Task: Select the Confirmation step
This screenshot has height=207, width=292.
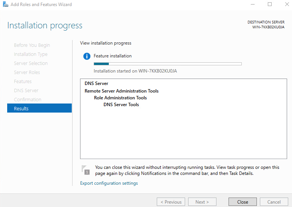Action: (x=28, y=99)
